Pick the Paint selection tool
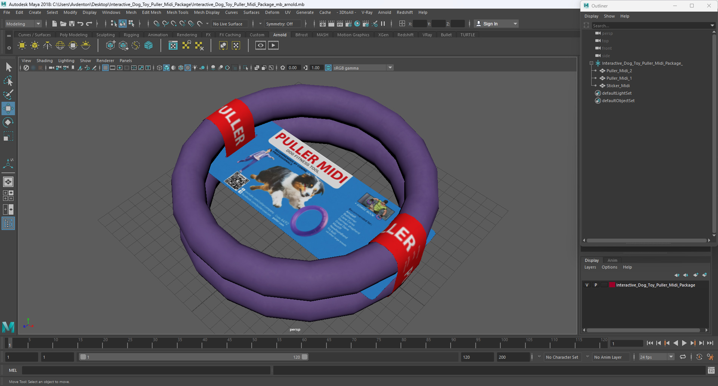The image size is (718, 386). tap(8, 95)
